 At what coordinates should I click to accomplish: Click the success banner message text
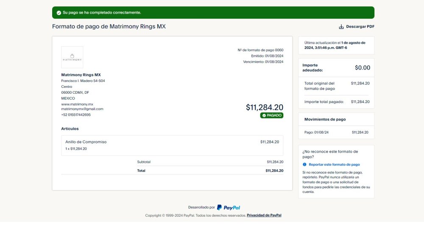pyautogui.click(x=102, y=12)
